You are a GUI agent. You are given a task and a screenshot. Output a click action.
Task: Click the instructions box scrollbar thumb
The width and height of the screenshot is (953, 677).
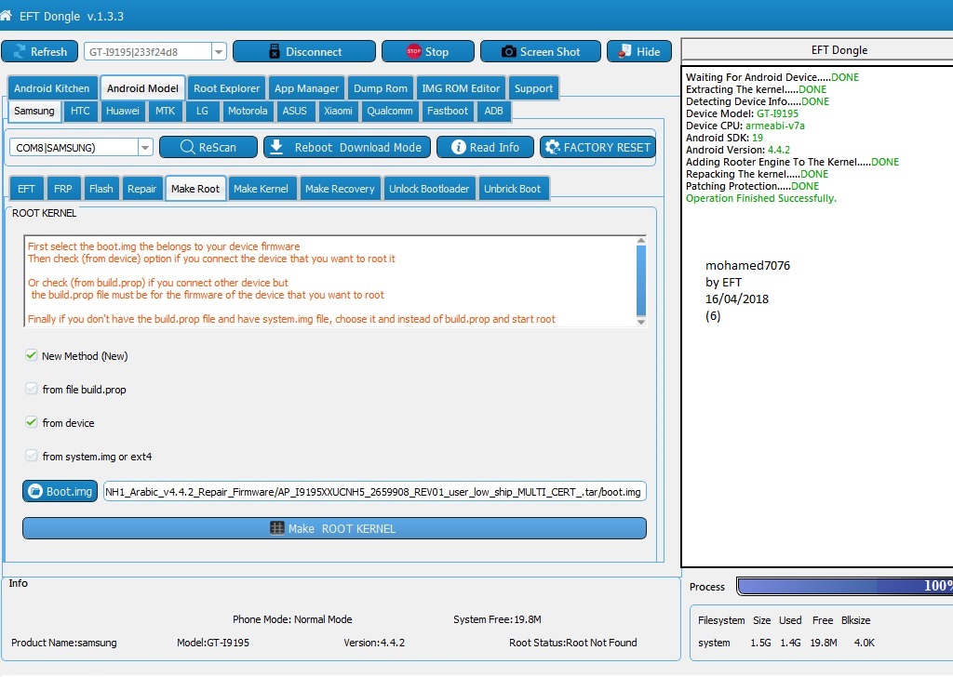641,279
